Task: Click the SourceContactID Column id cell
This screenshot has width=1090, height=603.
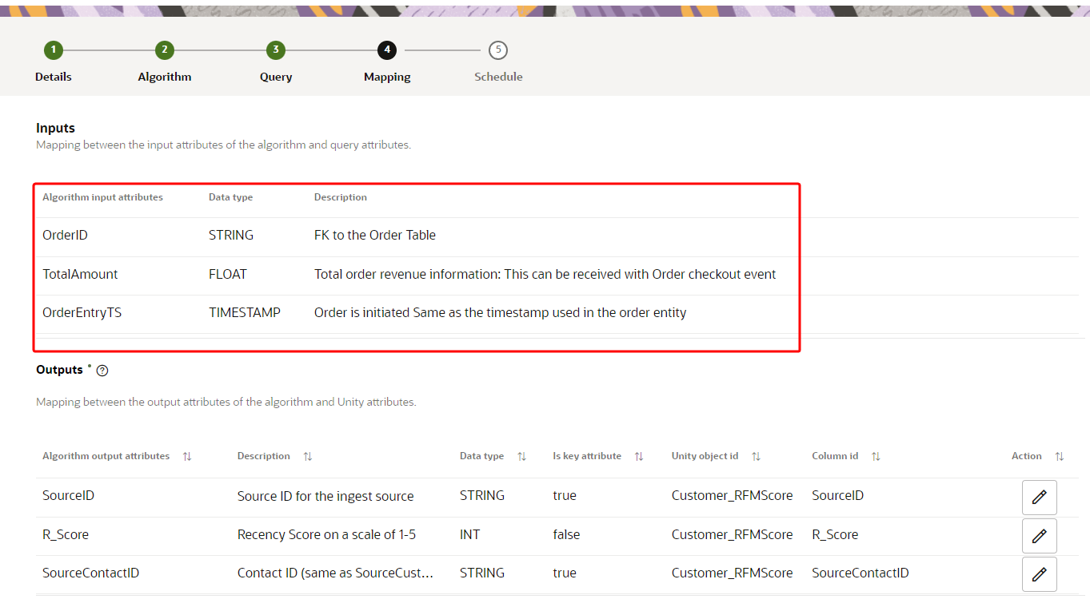Action: coord(860,573)
